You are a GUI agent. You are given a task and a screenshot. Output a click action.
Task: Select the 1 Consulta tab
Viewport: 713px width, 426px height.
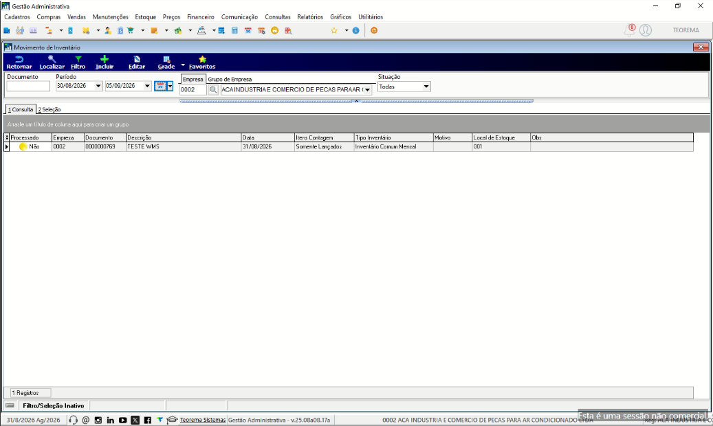(x=21, y=109)
